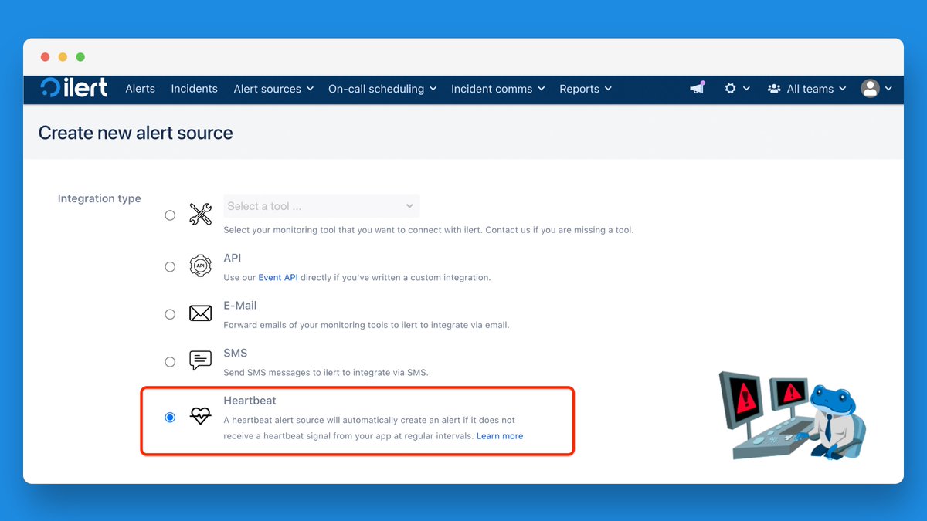Expand the Alert sources menu
Screen dimensions: 927x521
(273, 89)
